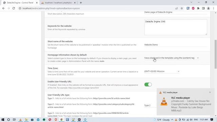Image resolution: width=217 pixels, height=122 pixels.
Task: Open VLC media player from the taskbar
Action: 20,120
